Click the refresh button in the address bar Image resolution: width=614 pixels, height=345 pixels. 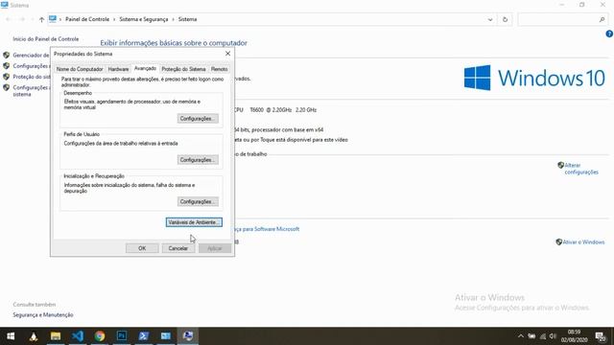[x=505, y=19]
